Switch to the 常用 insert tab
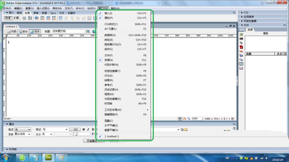Image resolution: width=289 pixels, height=162 pixels. click(19, 13)
